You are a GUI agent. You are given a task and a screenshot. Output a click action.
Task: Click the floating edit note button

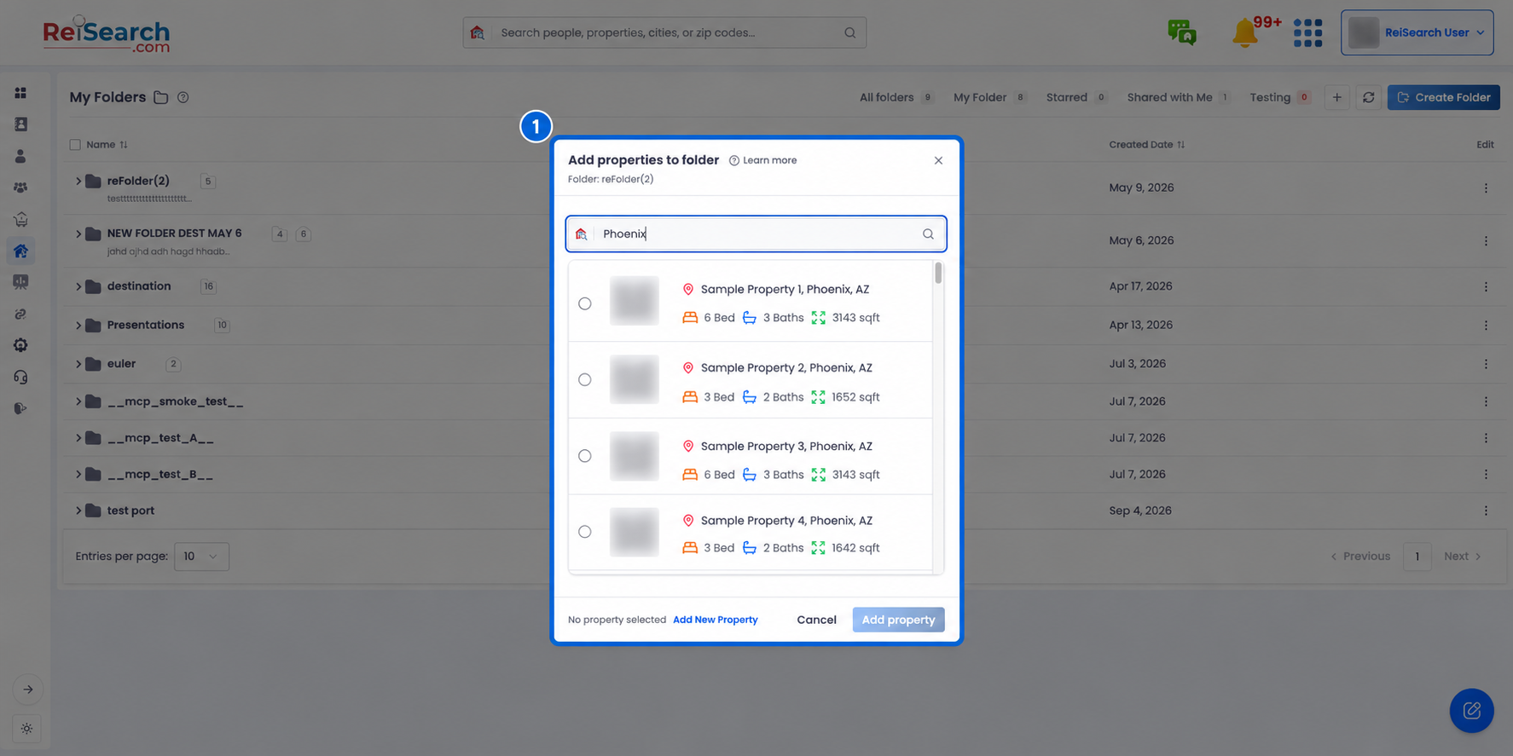(1471, 711)
